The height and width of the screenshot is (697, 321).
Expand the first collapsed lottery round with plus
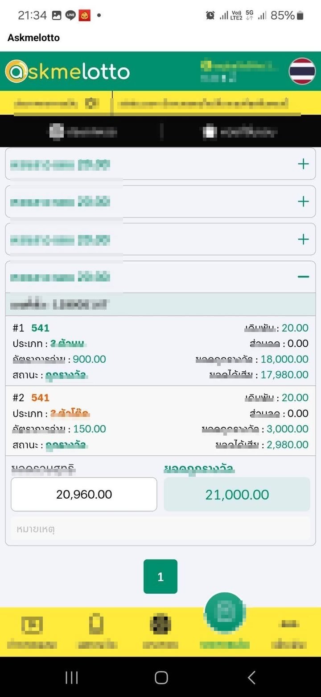click(303, 164)
